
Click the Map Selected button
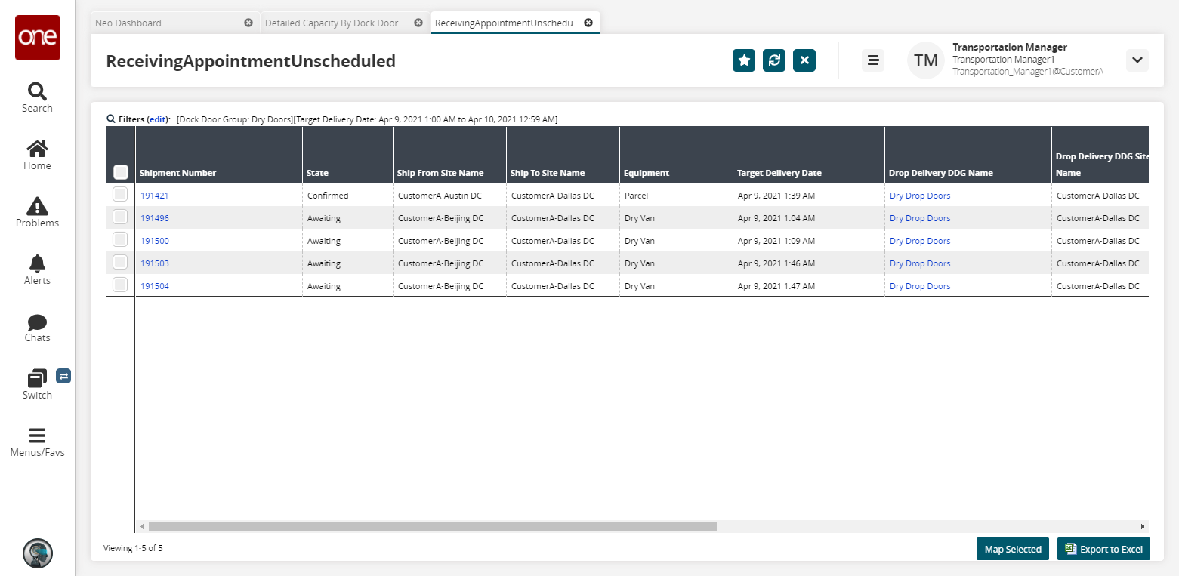pyautogui.click(x=1013, y=549)
